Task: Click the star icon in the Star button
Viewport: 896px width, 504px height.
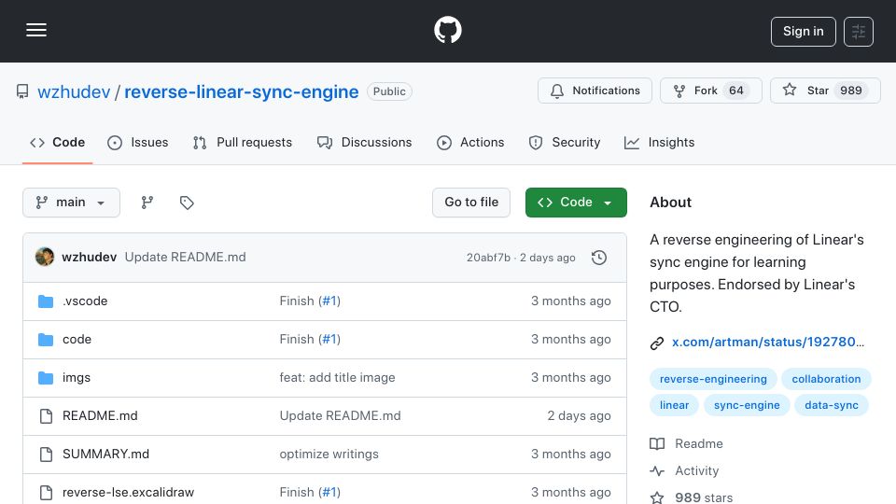Action: coord(790,90)
